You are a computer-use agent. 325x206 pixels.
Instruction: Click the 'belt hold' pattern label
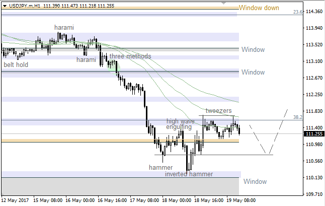16,65
